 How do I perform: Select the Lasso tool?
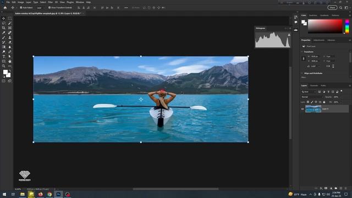4,23
